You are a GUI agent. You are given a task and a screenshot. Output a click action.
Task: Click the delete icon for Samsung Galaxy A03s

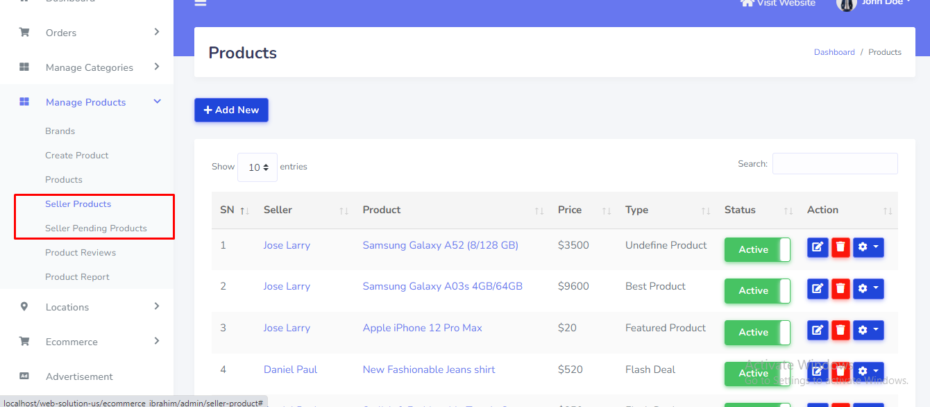click(840, 288)
